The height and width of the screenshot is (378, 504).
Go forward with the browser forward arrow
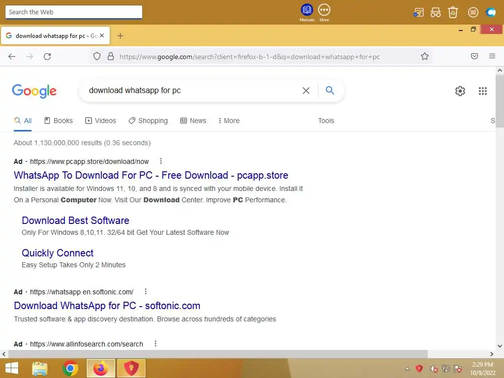30,57
